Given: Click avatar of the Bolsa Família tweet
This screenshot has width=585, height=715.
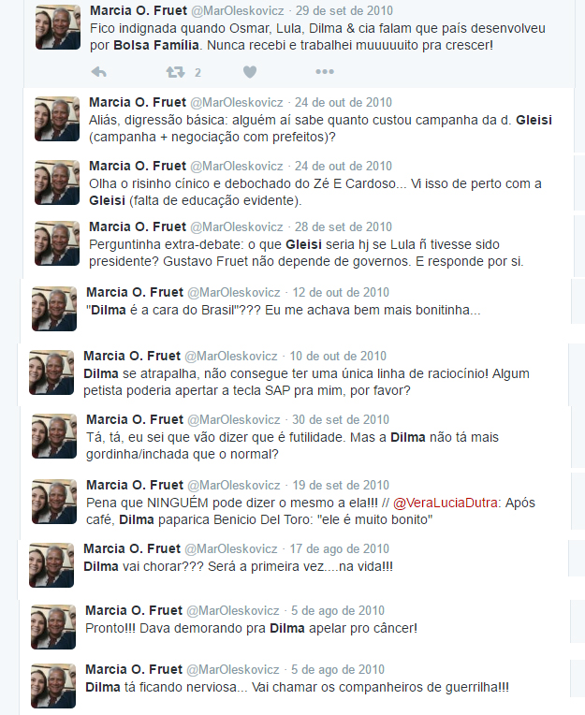Looking at the screenshot, I should pyautogui.click(x=58, y=27).
